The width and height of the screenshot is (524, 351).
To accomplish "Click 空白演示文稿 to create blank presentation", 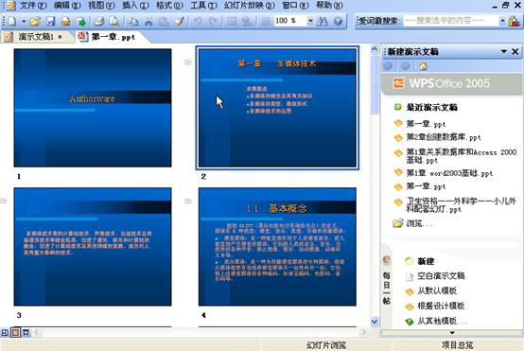I will [x=441, y=276].
